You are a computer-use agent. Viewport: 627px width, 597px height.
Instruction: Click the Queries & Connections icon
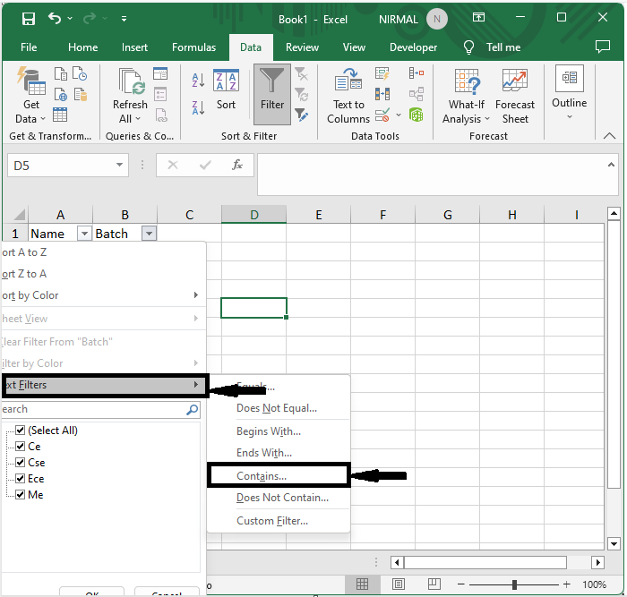(x=160, y=74)
